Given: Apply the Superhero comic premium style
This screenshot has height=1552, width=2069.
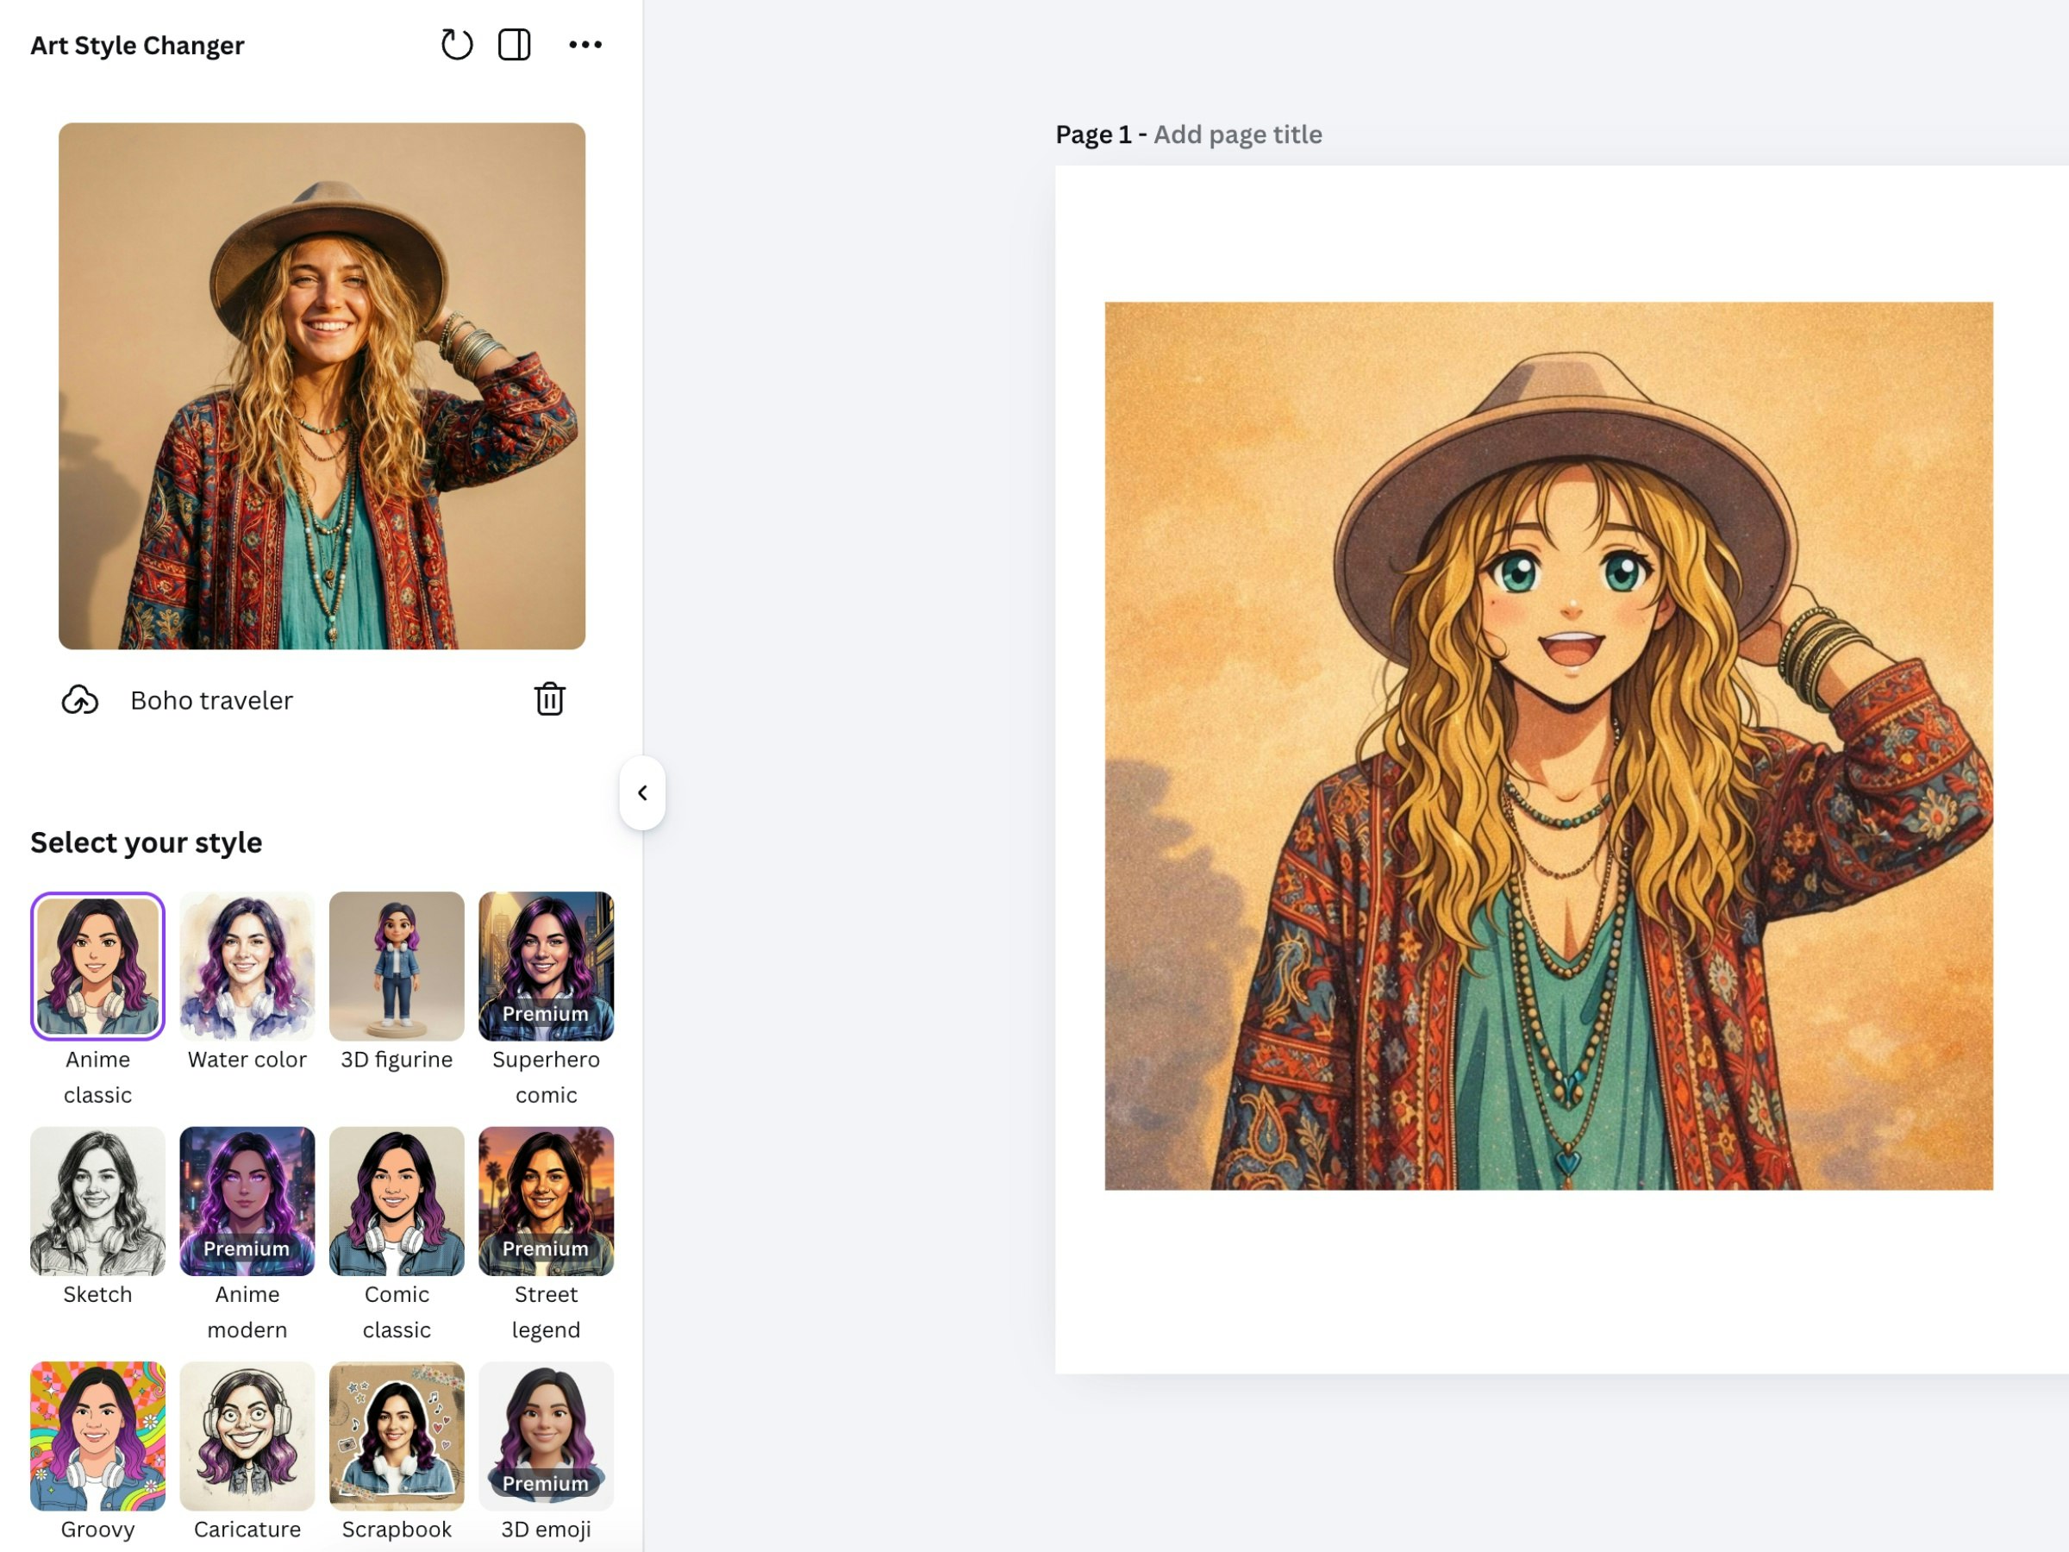Looking at the screenshot, I should [547, 967].
